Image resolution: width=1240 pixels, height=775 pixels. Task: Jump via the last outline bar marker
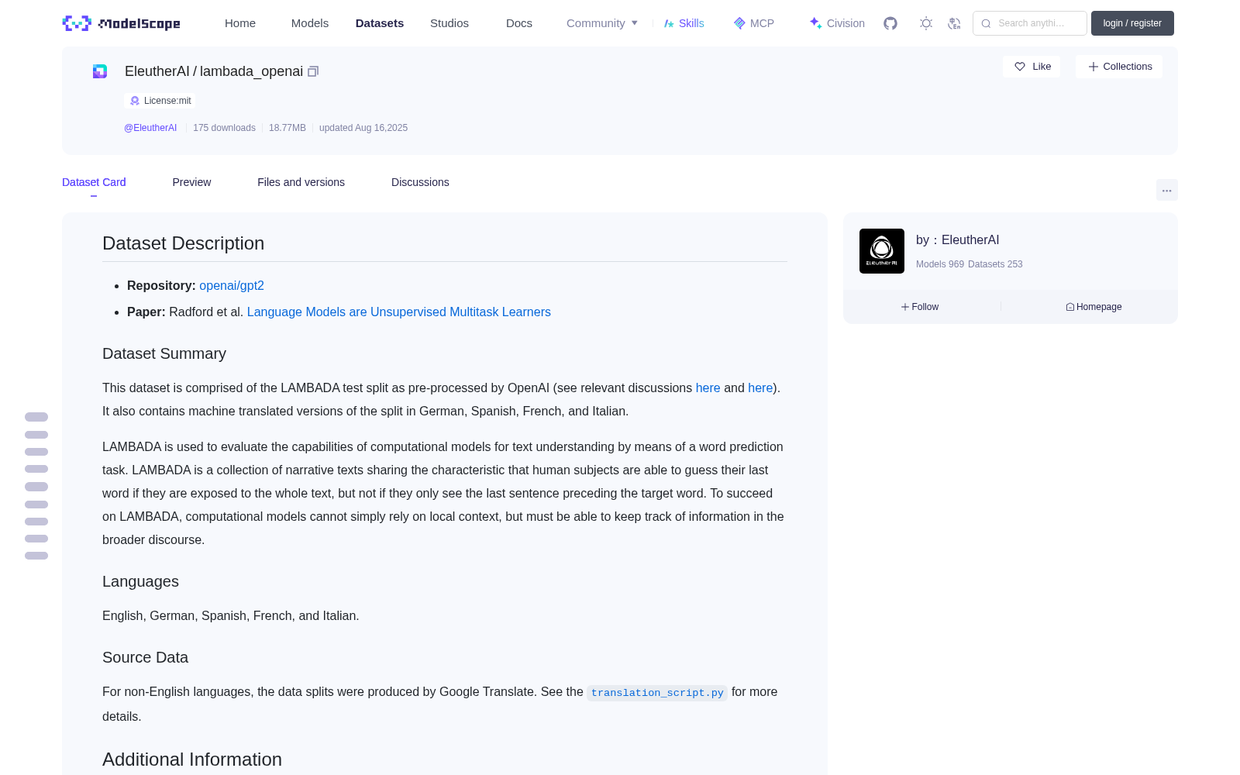point(36,556)
